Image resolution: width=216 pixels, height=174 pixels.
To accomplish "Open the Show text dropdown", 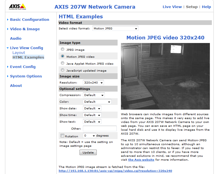I will (x=92, y=122).
